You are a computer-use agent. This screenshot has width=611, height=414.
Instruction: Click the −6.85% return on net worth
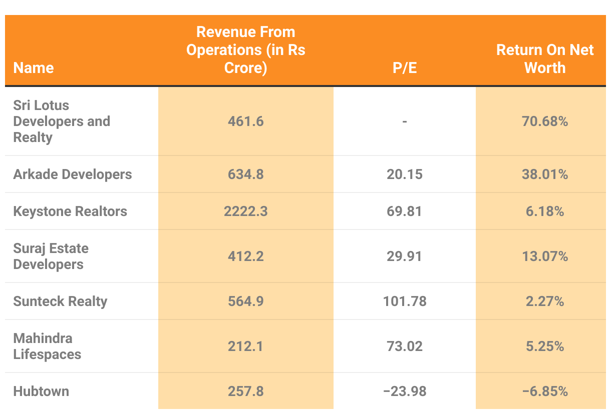545,391
